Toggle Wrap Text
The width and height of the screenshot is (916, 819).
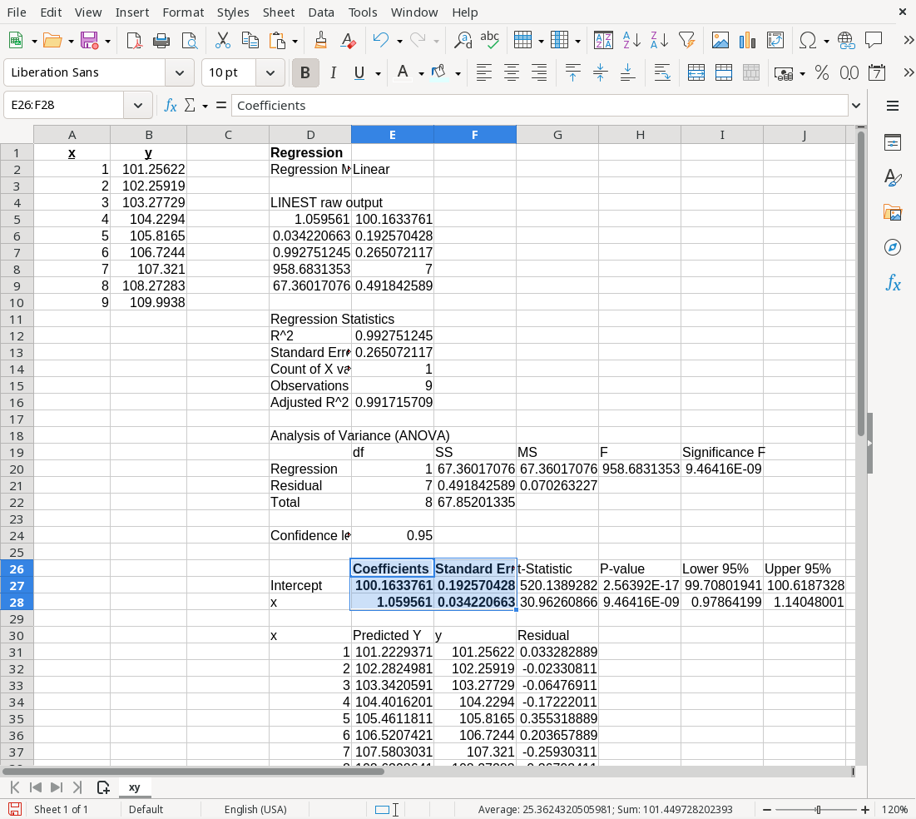(x=662, y=72)
